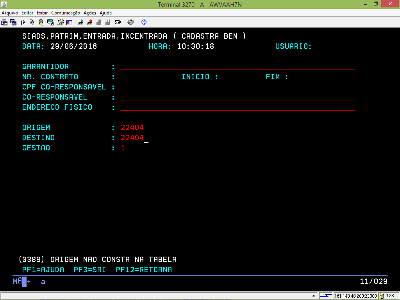
Task: Click the 128 encryption indicator text
Action: point(390,296)
